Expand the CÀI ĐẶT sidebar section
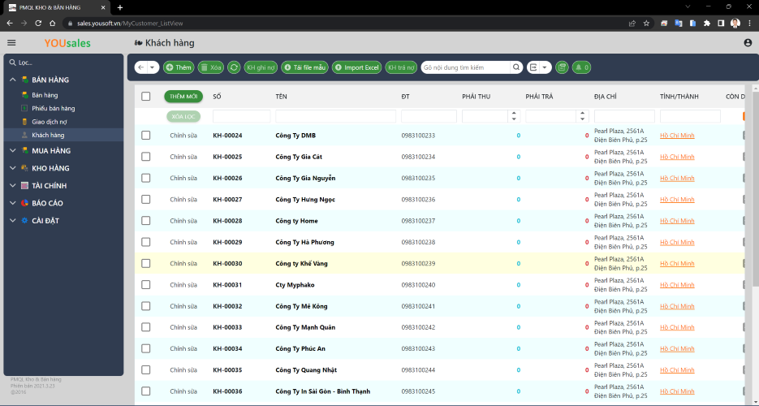The height and width of the screenshot is (406, 759). (x=13, y=220)
